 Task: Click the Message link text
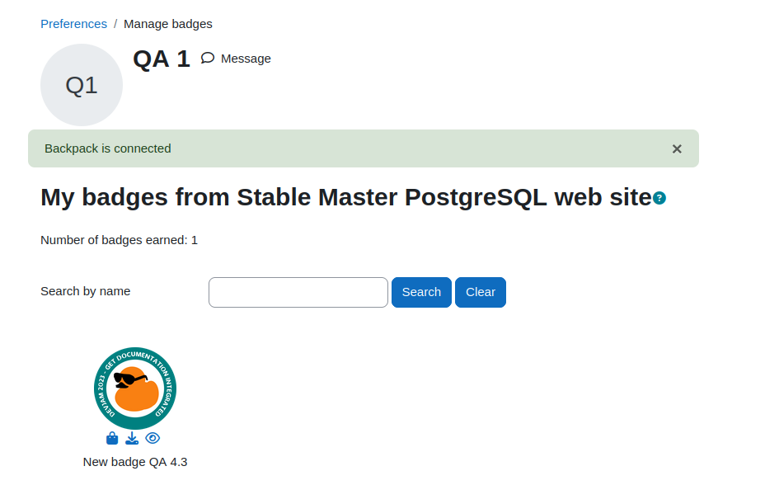pyautogui.click(x=246, y=59)
